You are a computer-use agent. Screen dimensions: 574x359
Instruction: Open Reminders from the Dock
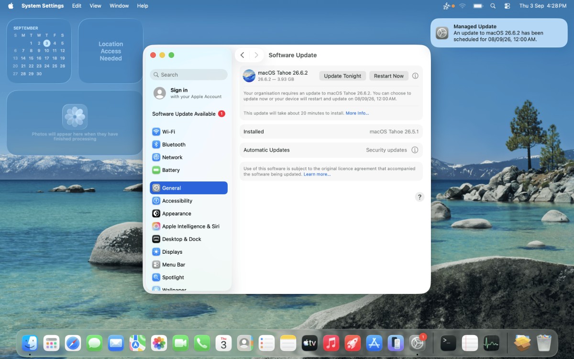point(266,343)
